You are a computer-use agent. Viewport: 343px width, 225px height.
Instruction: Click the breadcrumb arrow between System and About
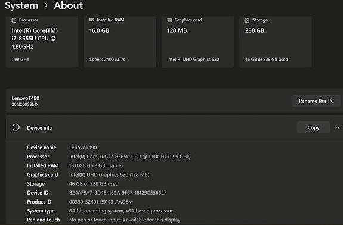pyautogui.click(x=46, y=5)
